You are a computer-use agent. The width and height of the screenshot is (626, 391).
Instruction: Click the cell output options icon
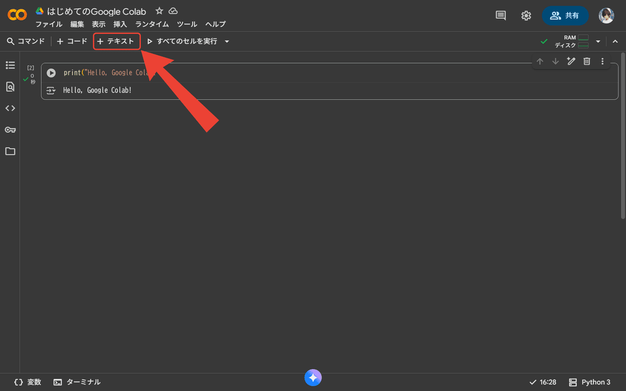[51, 90]
